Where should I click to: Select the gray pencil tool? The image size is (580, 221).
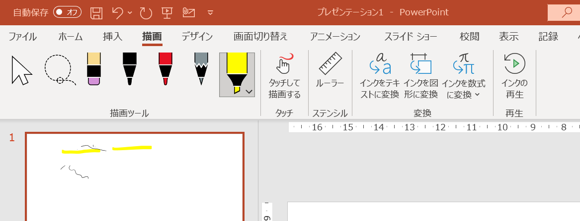pyautogui.click(x=201, y=69)
